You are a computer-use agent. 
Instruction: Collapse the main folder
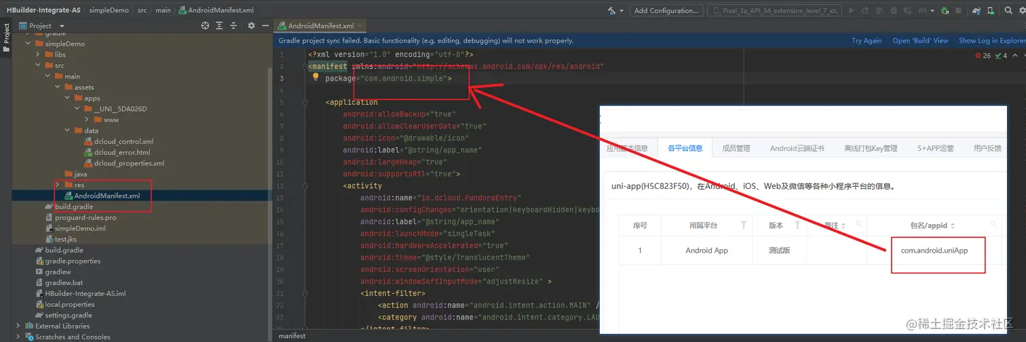47,76
